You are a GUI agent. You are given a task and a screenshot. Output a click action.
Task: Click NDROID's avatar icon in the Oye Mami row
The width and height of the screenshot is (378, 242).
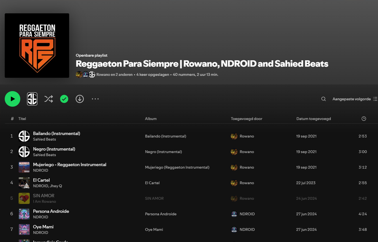[x=234, y=229]
